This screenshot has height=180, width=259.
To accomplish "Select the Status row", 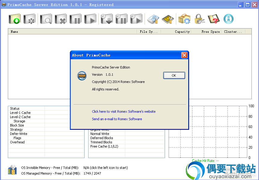I will click(x=46, y=108).
